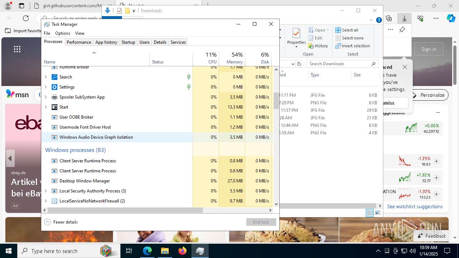459x258 pixels.
Task: Click Invert selection in Downloads ribbon
Action: pos(352,46)
